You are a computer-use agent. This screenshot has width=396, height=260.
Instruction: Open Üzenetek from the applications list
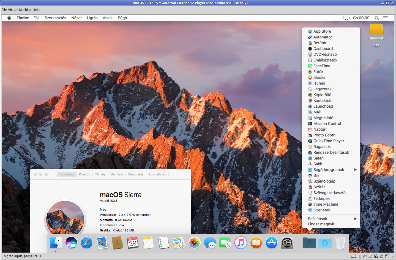[x=331, y=210]
